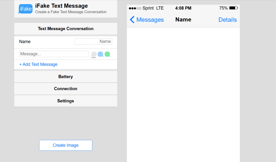Click the battery icon in the status bar
Screen dimensions: 276x162
coord(233,8)
